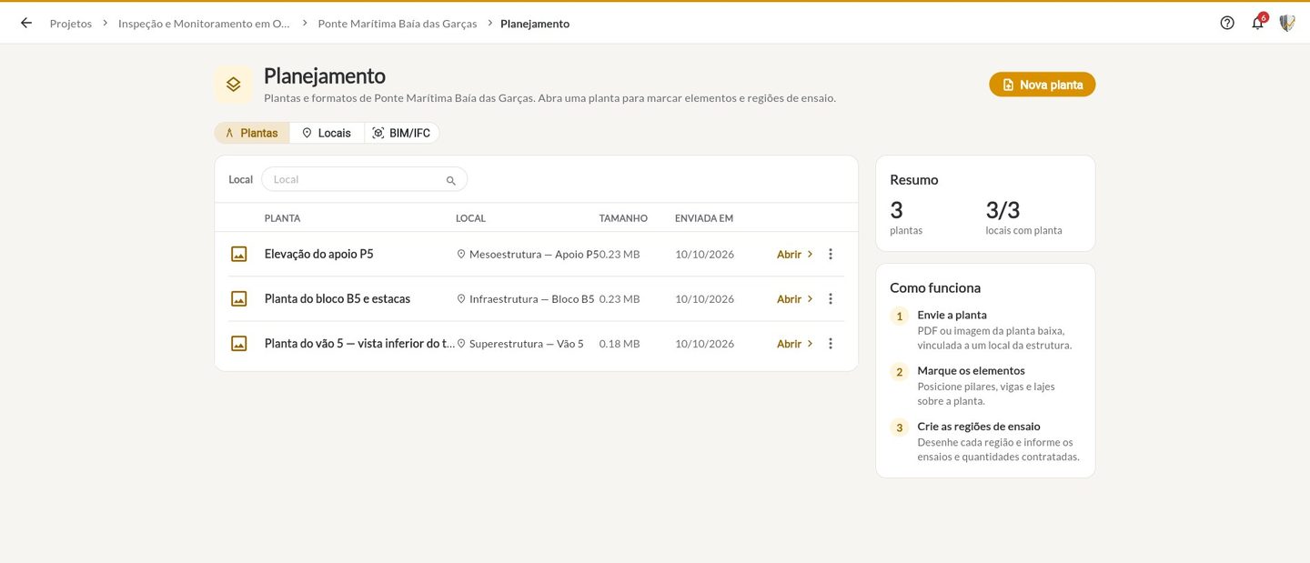
Task: Click the 3 plantas summary count
Action: tap(906, 216)
